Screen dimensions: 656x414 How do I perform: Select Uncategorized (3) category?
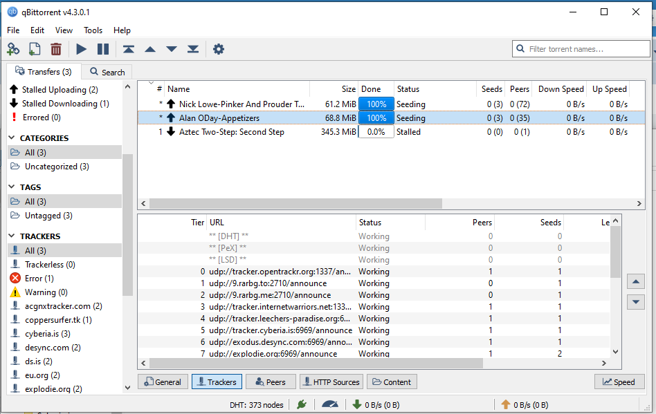tap(65, 167)
